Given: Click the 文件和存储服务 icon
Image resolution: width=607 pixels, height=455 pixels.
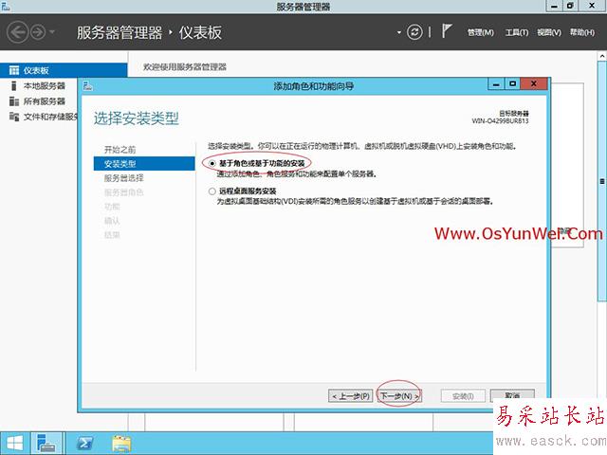Looking at the screenshot, I should [x=14, y=117].
